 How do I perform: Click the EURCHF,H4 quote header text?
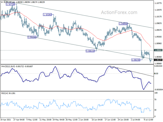coord(24,2)
